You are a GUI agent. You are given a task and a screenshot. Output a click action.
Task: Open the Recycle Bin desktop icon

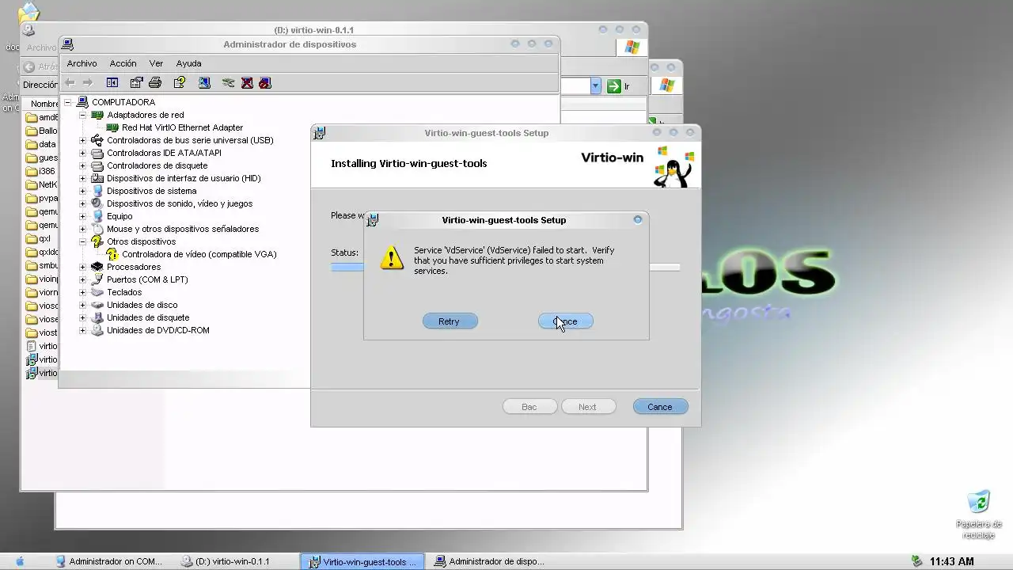click(x=979, y=502)
